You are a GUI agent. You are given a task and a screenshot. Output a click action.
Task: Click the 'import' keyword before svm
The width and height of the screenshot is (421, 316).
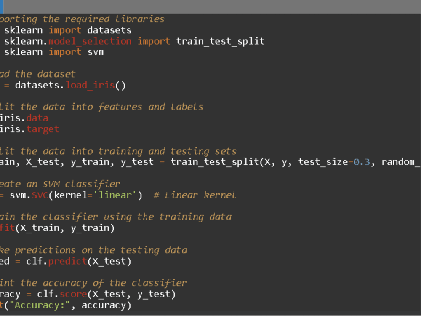click(65, 52)
